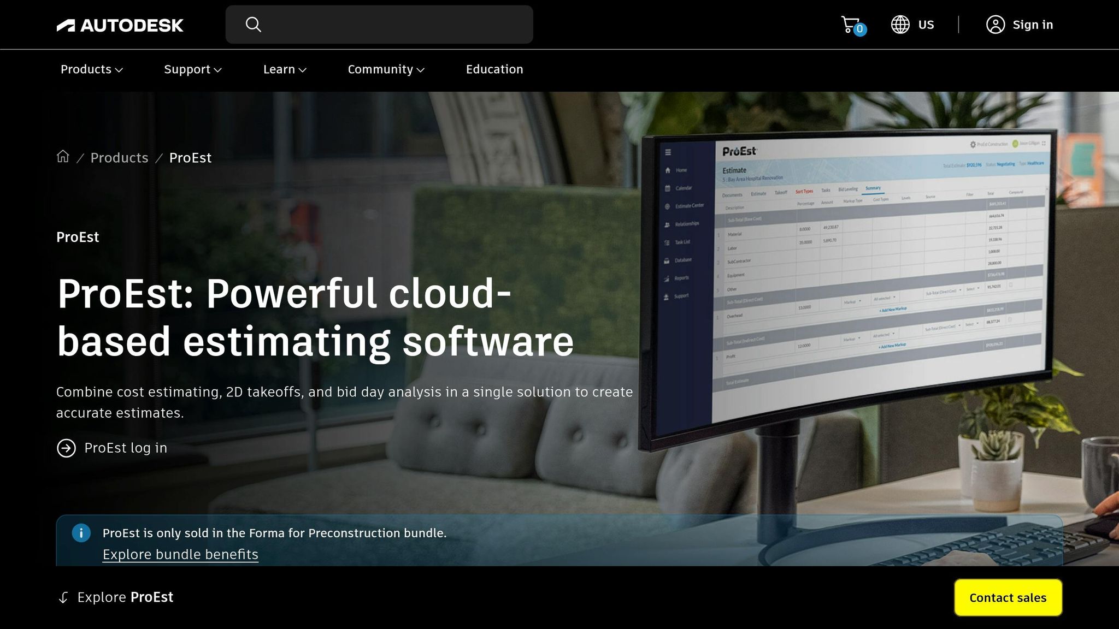Image resolution: width=1119 pixels, height=629 pixels.
Task: Click the US region selector text
Action: (x=926, y=25)
